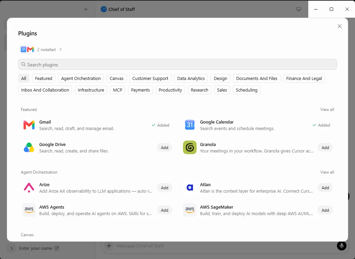Add the Granola plugin

point(325,147)
